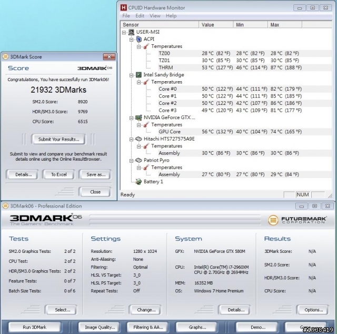Click the CPUID Hardware Monitor title icon
337x334 pixels.
[123, 7]
